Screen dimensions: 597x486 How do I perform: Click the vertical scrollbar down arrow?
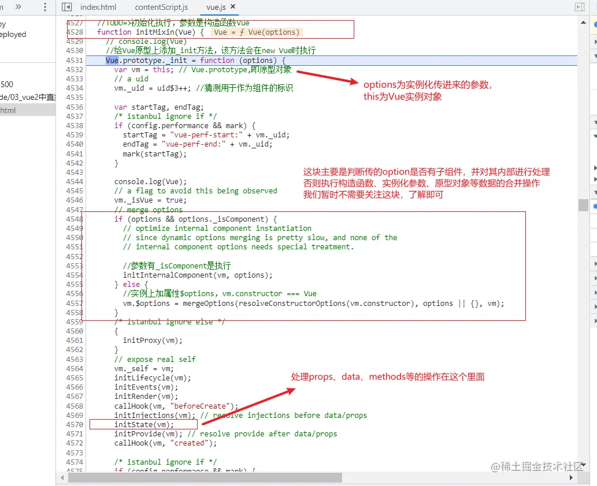[583, 465]
